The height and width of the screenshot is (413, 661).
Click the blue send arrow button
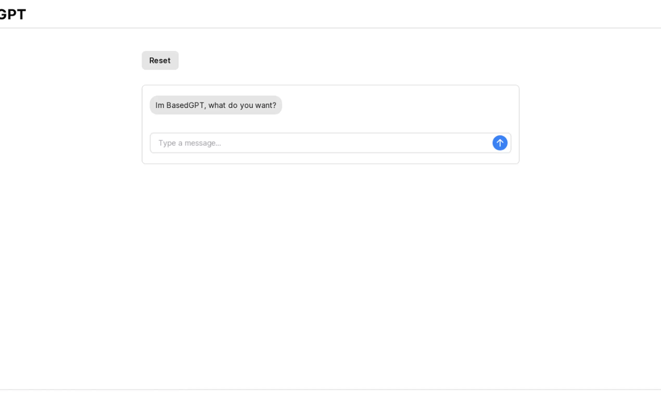[499, 143]
